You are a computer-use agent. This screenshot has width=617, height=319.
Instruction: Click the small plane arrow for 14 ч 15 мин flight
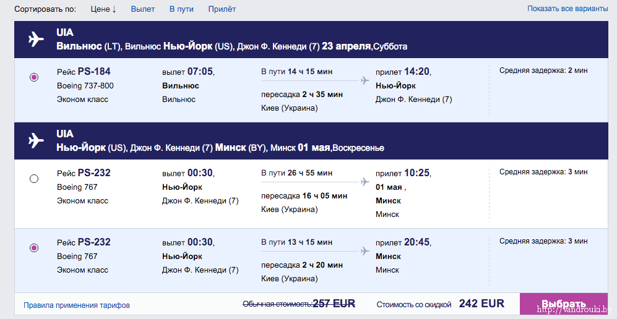click(365, 80)
